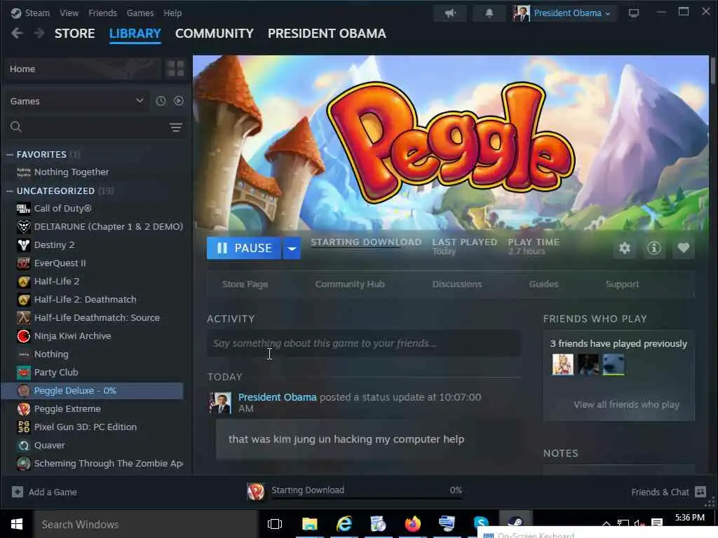Open the Friends menu
The width and height of the screenshot is (718, 538).
point(102,13)
